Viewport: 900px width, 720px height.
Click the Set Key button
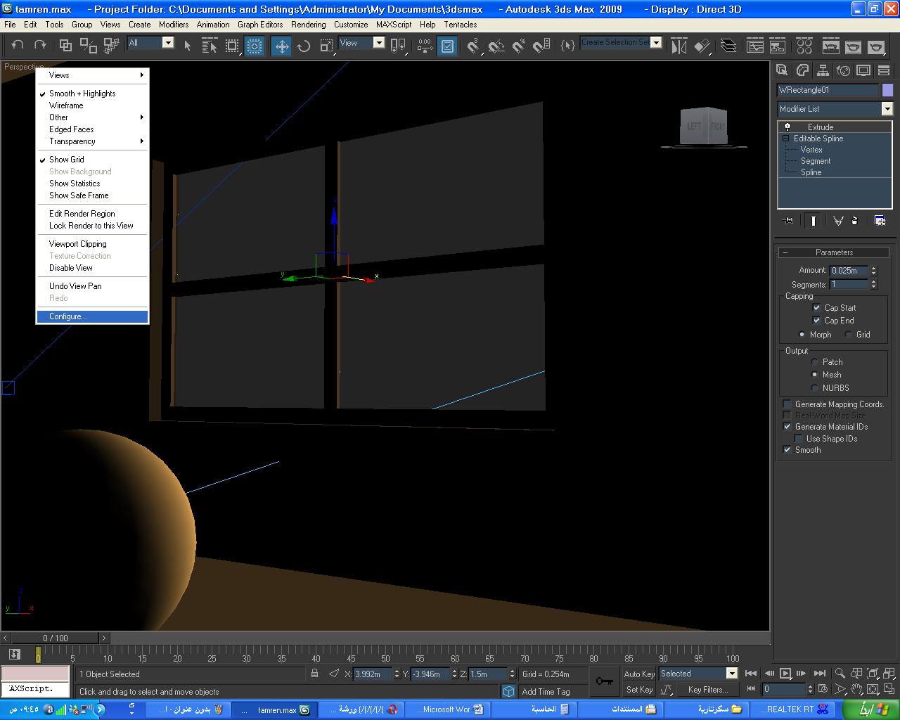click(639, 690)
